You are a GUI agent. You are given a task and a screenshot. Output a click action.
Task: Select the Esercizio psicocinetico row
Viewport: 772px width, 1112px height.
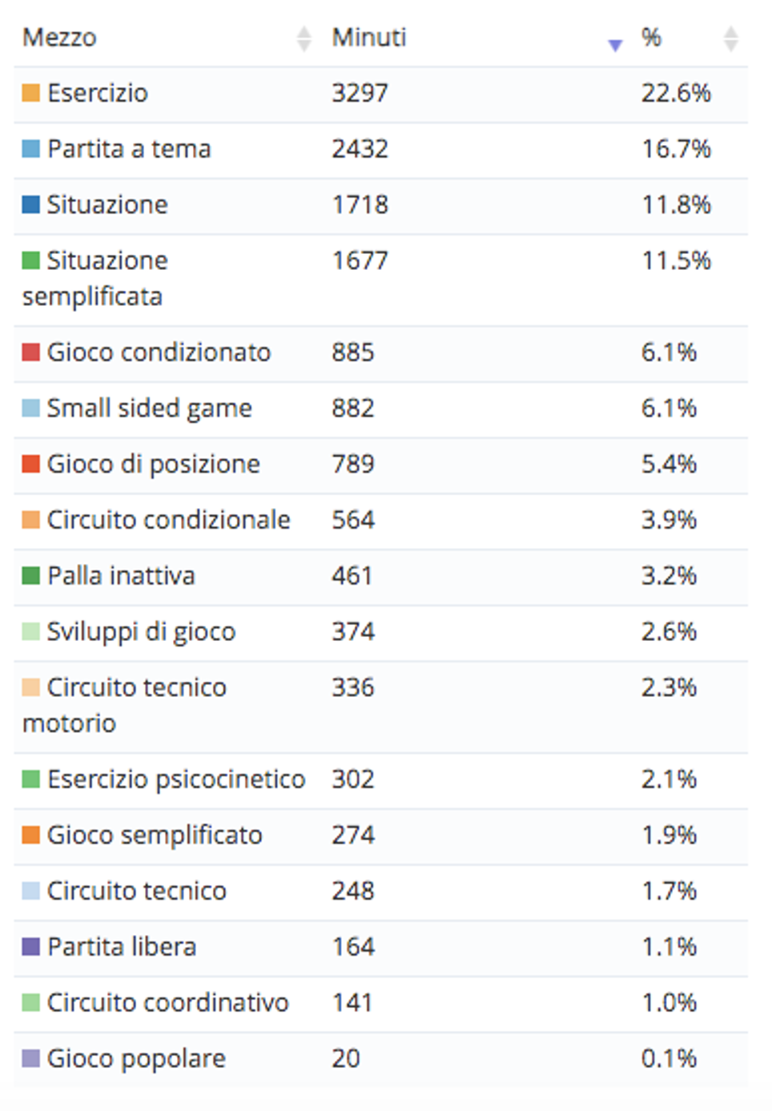(381, 780)
